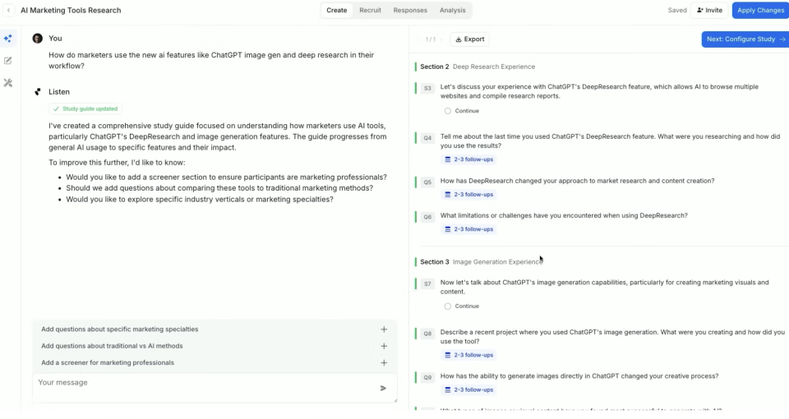The height and width of the screenshot is (419, 789).
Task: Select the Continue radio under S7
Action: tap(448, 306)
